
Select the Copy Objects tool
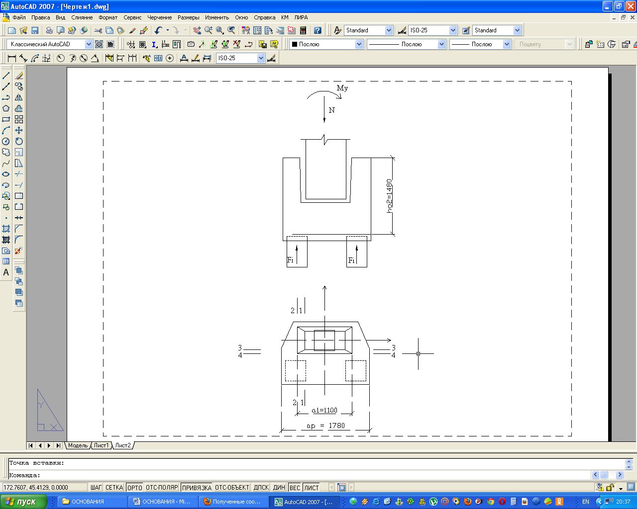[x=19, y=86]
